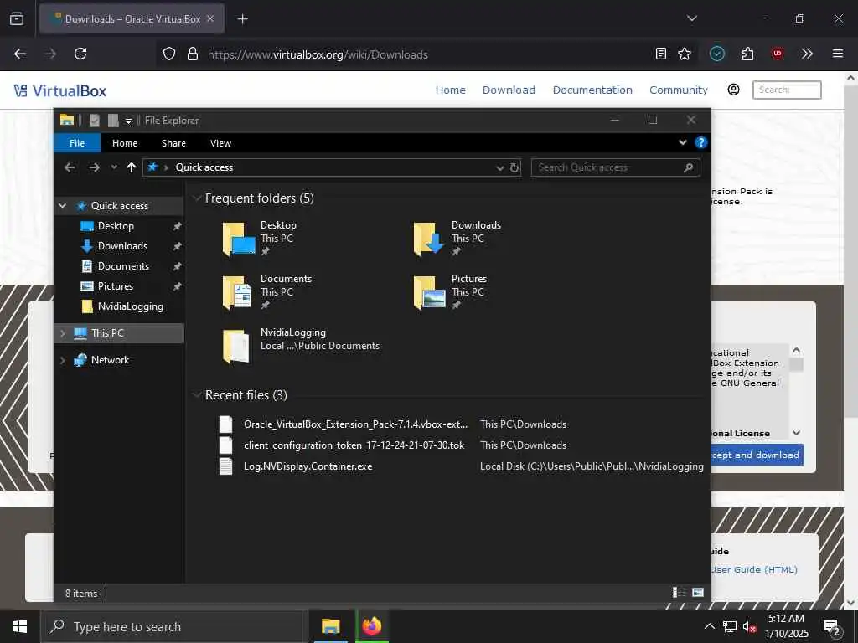This screenshot has width=858, height=643.
Task: Open NvidiaLogging folder in Frequent folders
Action: point(236,346)
